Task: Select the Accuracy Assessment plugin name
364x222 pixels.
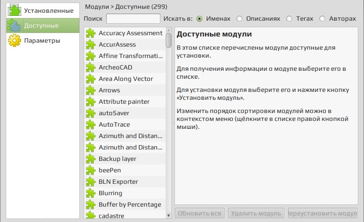Action: coord(130,33)
